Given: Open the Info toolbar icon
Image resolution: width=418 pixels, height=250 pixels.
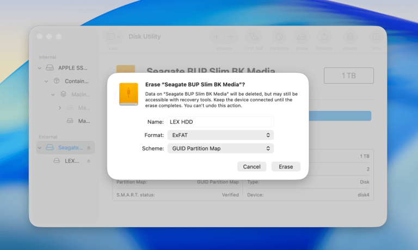Looking at the screenshot, I should [376, 36].
